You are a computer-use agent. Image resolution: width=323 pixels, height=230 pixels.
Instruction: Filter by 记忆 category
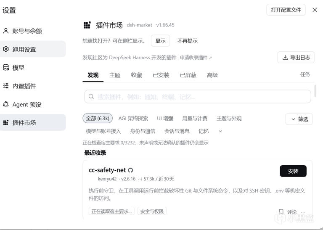204,131
